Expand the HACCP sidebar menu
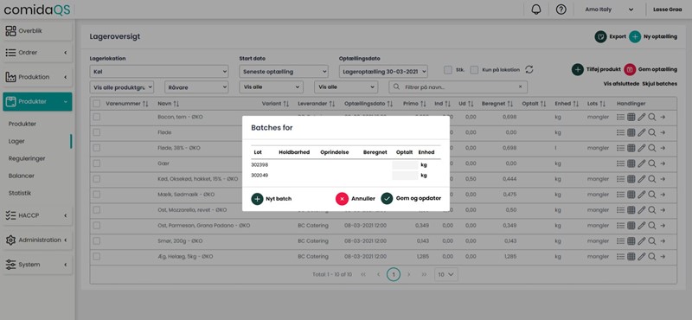 coord(37,215)
